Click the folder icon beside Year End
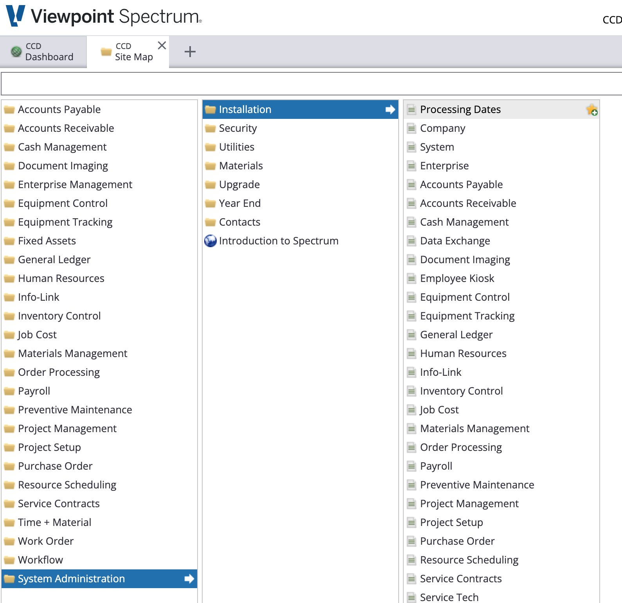This screenshot has height=603, width=622. (210, 203)
